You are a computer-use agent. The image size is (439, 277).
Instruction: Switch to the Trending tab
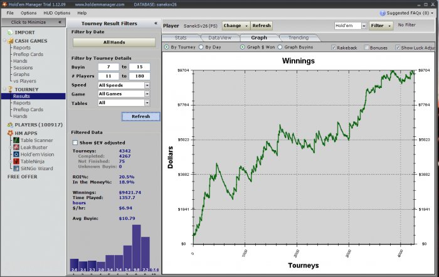(299, 38)
